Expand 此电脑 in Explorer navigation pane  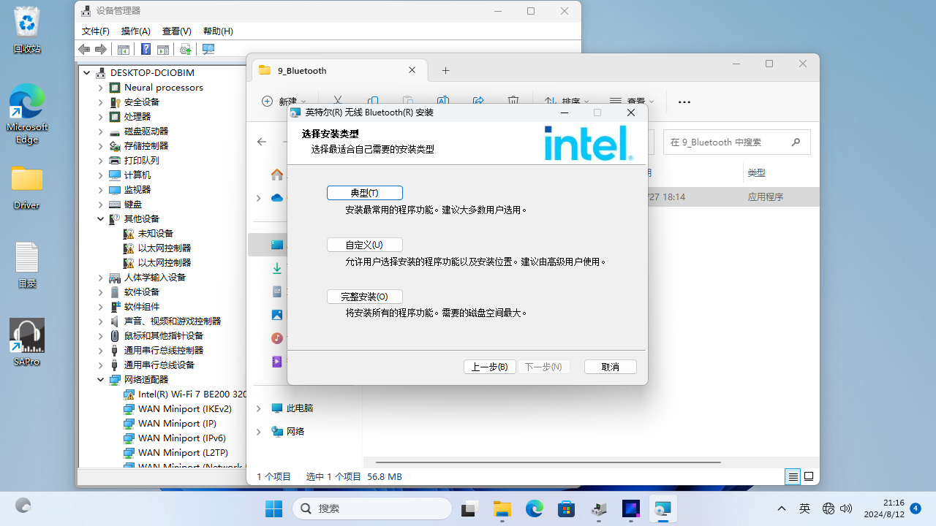pyautogui.click(x=258, y=408)
